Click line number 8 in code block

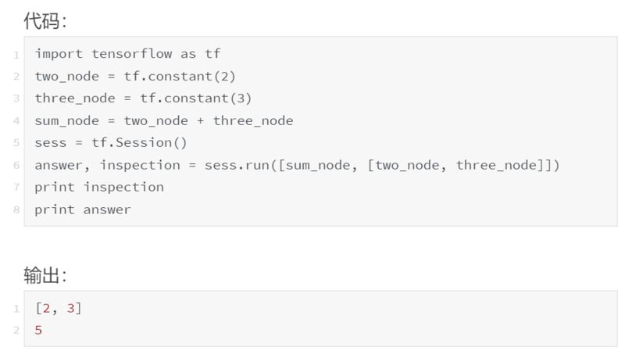[16, 210]
